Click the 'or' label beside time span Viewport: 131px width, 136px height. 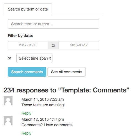(x=9, y=58)
